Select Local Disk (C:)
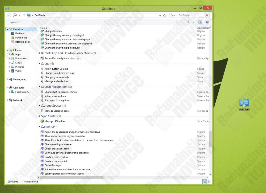 click(23, 92)
